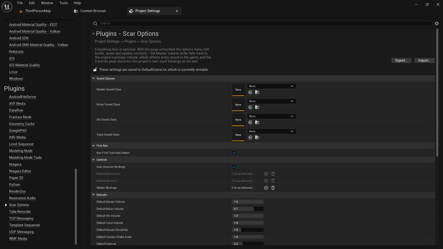Remove all Hidden Bindings elements

pos(273,188)
